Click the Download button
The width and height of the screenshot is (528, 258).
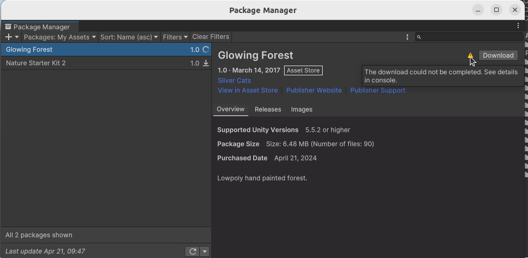tap(498, 55)
